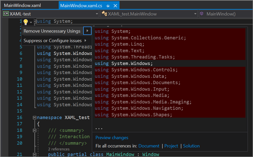Collapse the namespace XAML_test region
Viewport: 253px width, 157px height.
click(x=34, y=118)
